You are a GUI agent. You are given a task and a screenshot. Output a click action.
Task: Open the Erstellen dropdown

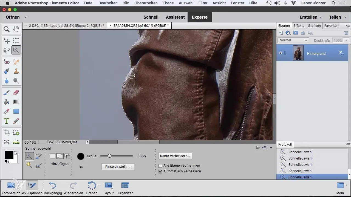point(311,17)
